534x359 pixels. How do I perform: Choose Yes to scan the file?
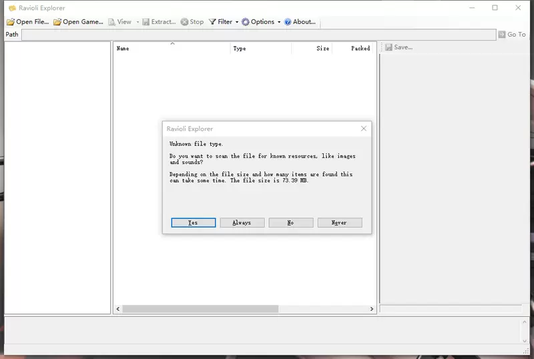(x=193, y=223)
